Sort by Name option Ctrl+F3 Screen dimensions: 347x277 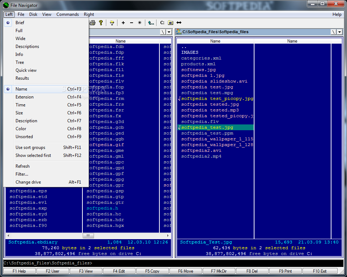pyautogui.click(x=46, y=89)
